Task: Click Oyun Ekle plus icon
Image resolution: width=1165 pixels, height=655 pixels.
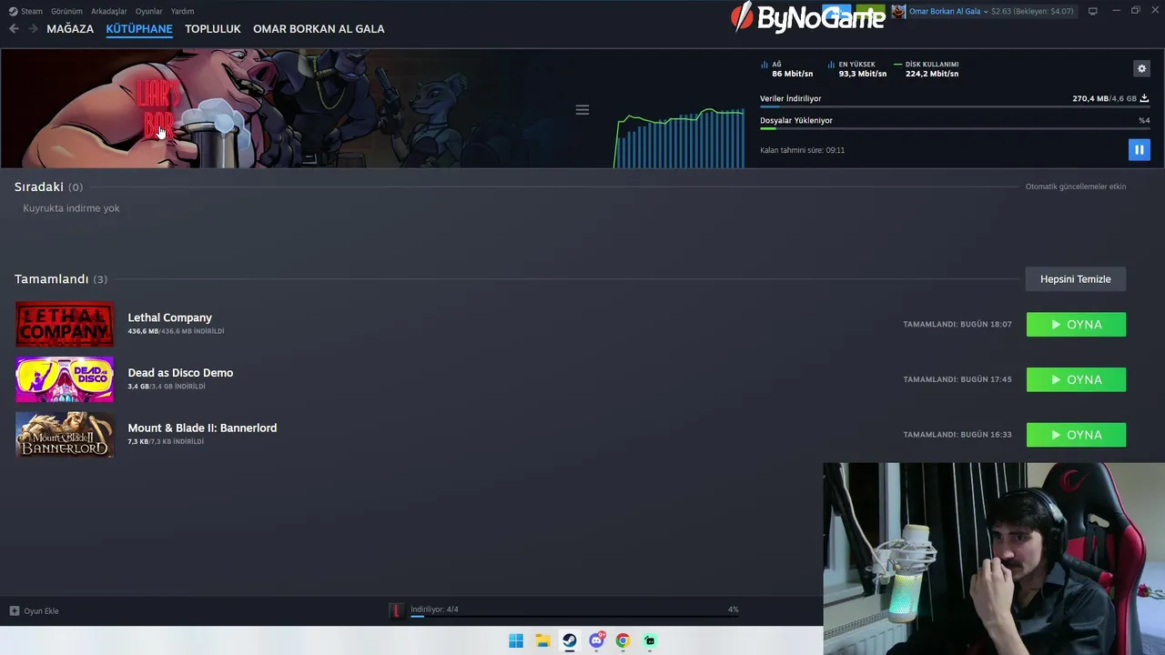Action: pyautogui.click(x=14, y=610)
